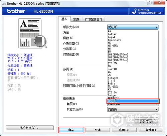The image size is (167, 136).
Task: Click the page preview thumbnail image
Action: click(x=32, y=34)
